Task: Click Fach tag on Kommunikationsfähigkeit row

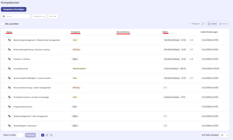Action: (x=75, y=78)
